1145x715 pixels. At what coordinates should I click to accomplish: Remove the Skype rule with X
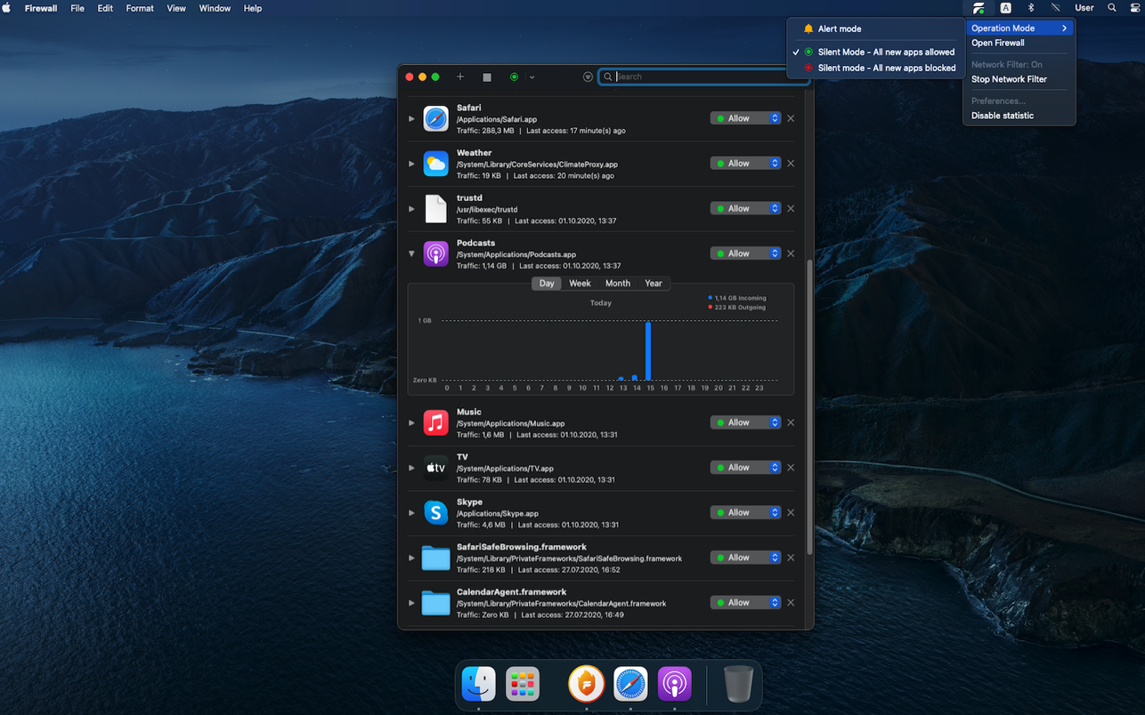coord(791,512)
